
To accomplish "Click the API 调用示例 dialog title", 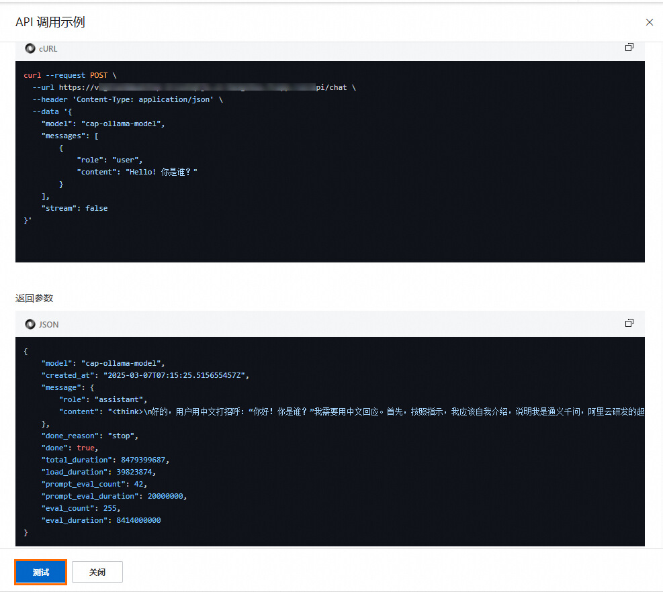I will click(50, 22).
